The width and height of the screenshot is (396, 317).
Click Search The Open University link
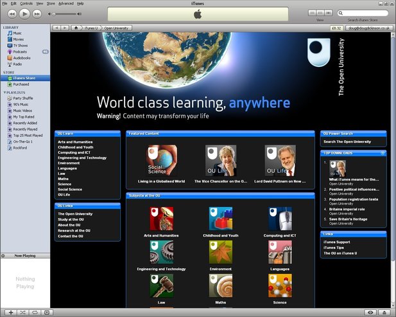point(347,141)
